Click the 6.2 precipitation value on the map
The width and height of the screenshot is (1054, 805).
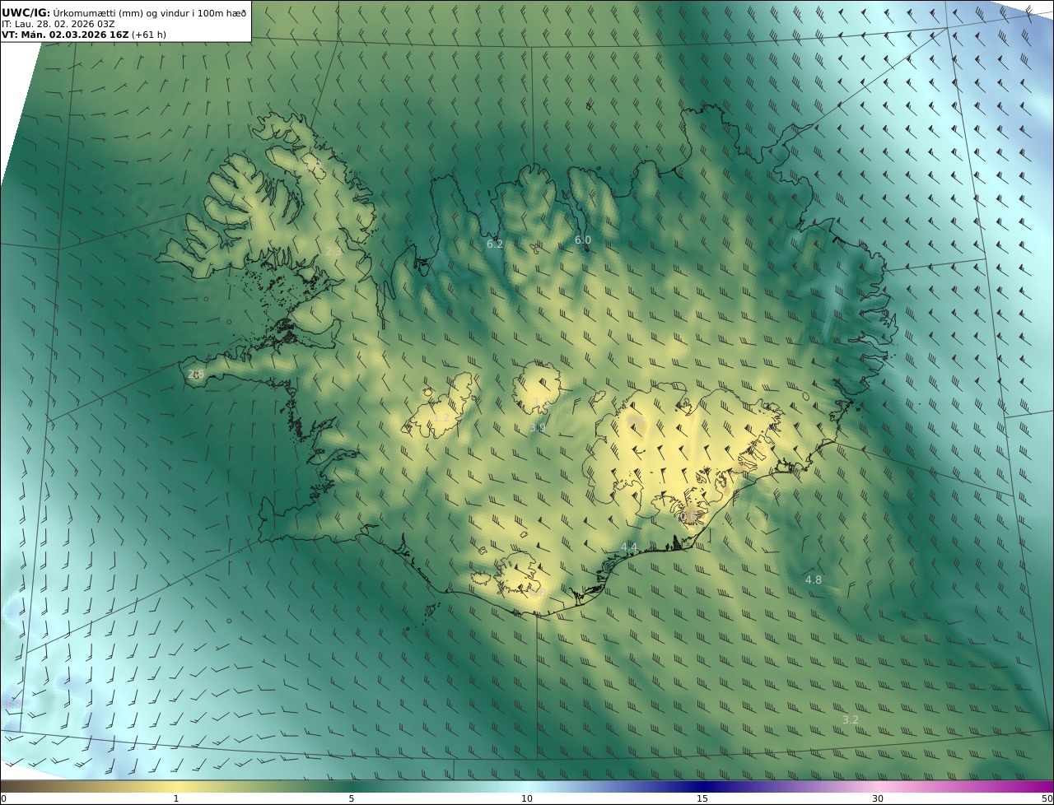click(x=495, y=244)
